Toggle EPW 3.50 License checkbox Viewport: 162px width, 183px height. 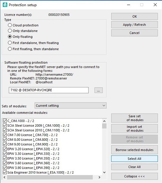coord(5,158)
